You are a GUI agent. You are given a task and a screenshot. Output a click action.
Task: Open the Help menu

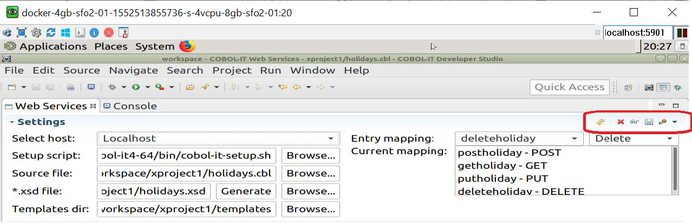point(356,70)
